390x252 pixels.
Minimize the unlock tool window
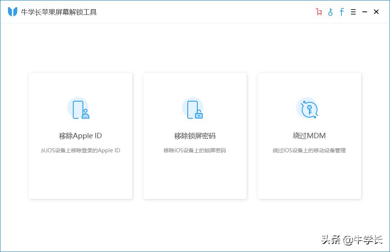click(365, 12)
